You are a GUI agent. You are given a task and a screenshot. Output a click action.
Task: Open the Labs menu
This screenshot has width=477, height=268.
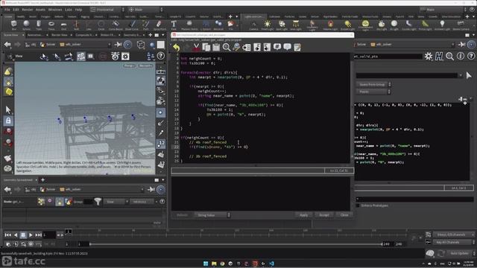[69, 10]
